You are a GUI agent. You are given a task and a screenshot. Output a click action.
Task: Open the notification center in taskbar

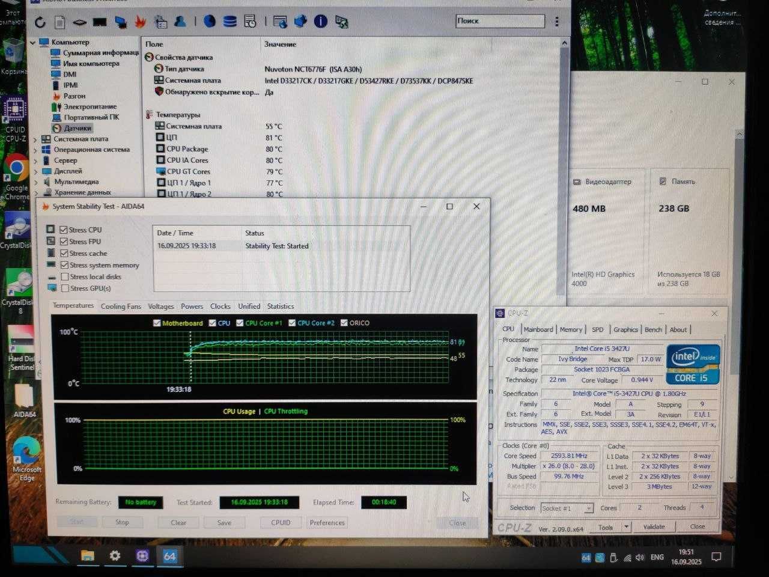pyautogui.click(x=716, y=557)
